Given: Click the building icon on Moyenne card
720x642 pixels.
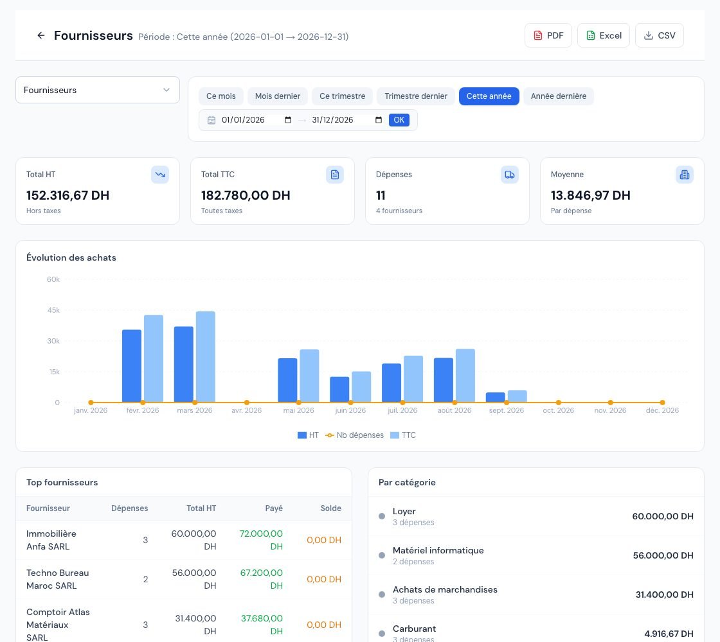Looking at the screenshot, I should pyautogui.click(x=684, y=175).
